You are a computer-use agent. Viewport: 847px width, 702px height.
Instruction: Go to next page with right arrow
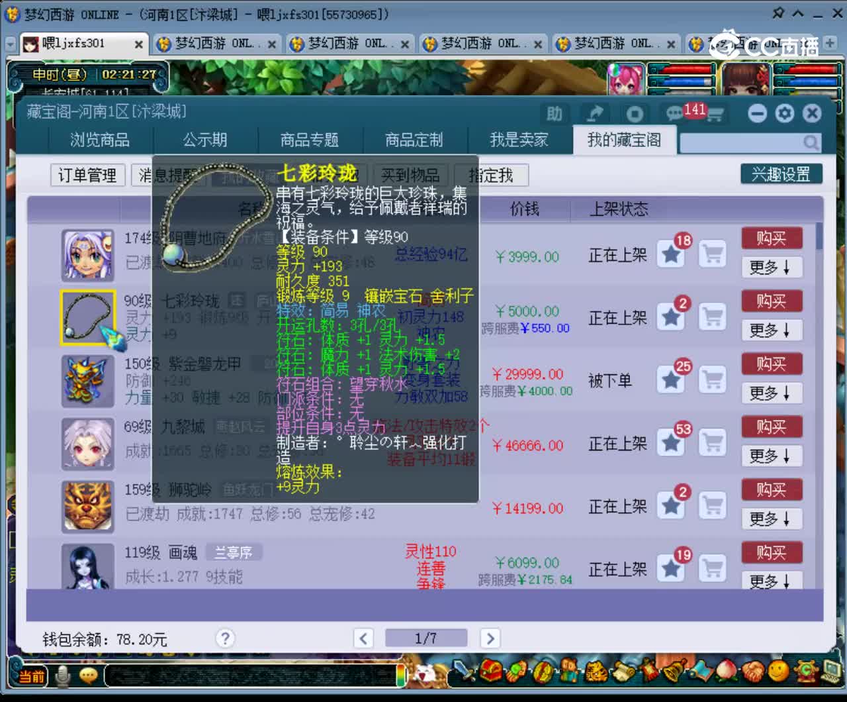pyautogui.click(x=490, y=638)
